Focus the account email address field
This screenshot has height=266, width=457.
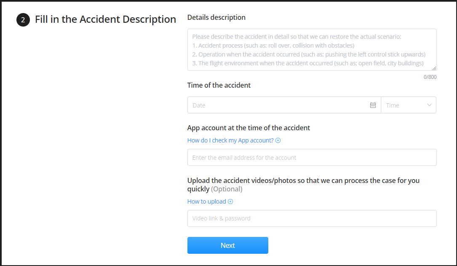(312, 157)
